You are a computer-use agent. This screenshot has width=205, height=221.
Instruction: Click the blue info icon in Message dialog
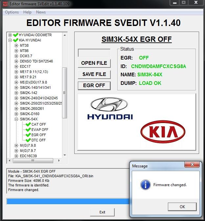pos(146,184)
